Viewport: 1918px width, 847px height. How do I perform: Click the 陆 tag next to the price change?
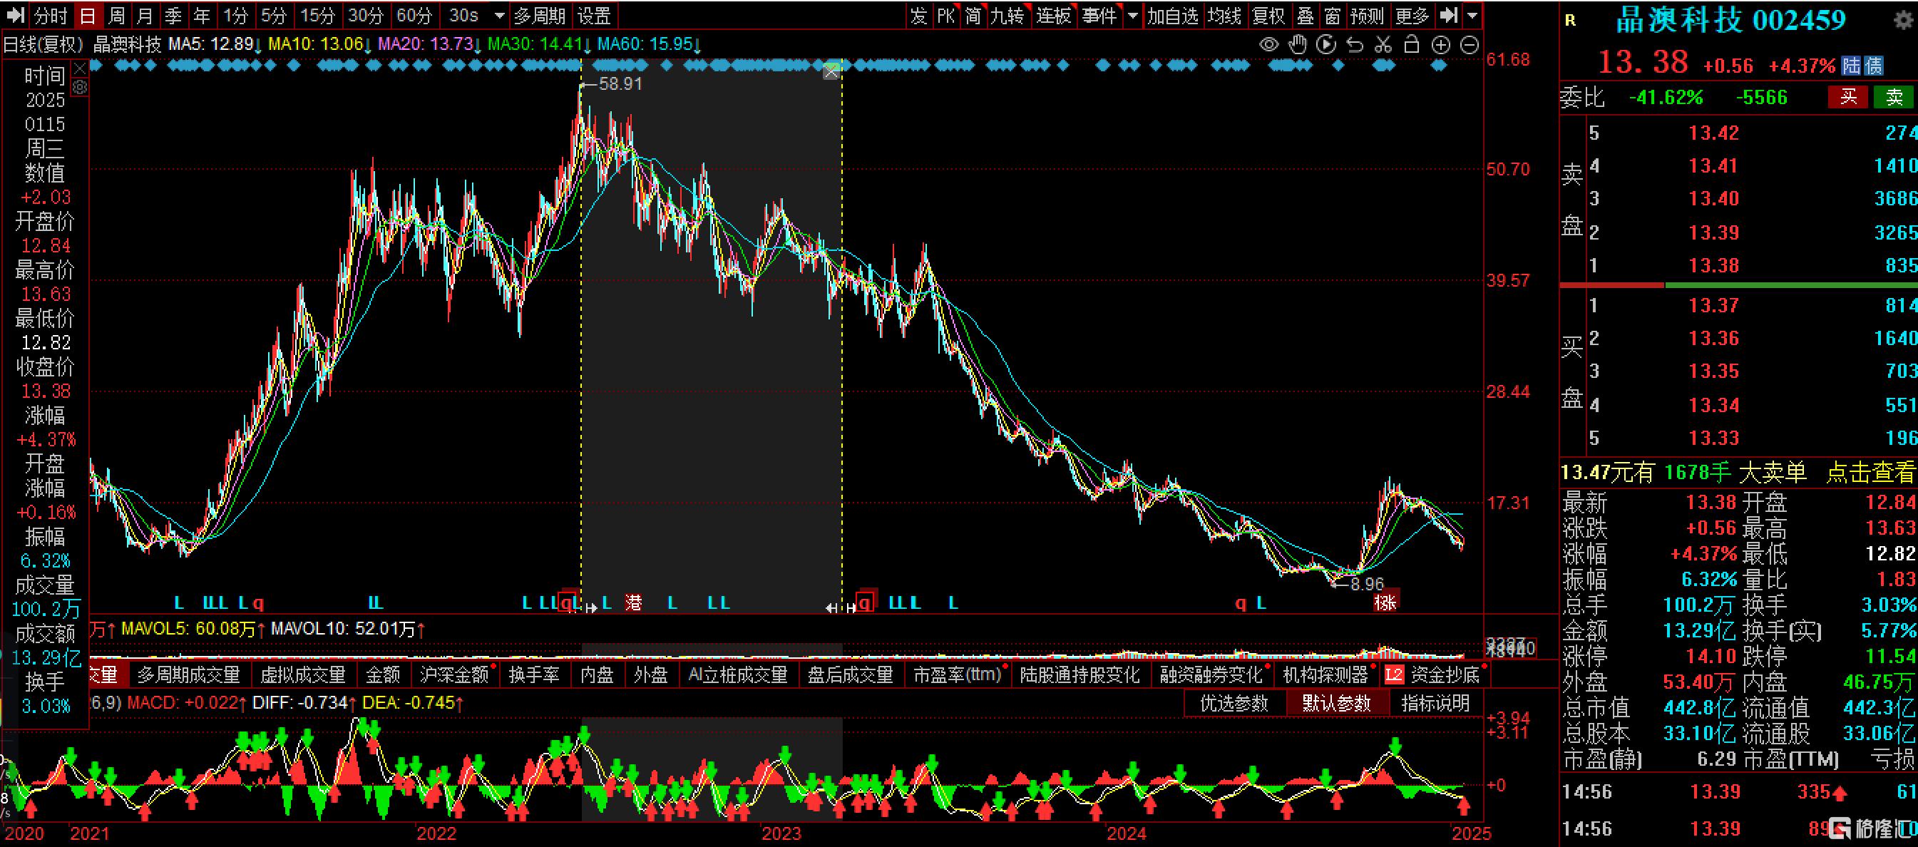pyautogui.click(x=1852, y=66)
